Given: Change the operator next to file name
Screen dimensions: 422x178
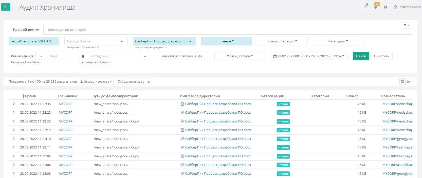Looking at the screenshot, I should click(190, 41).
